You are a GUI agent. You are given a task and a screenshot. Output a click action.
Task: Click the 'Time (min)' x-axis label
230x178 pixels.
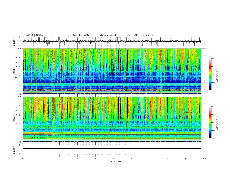click(x=116, y=161)
